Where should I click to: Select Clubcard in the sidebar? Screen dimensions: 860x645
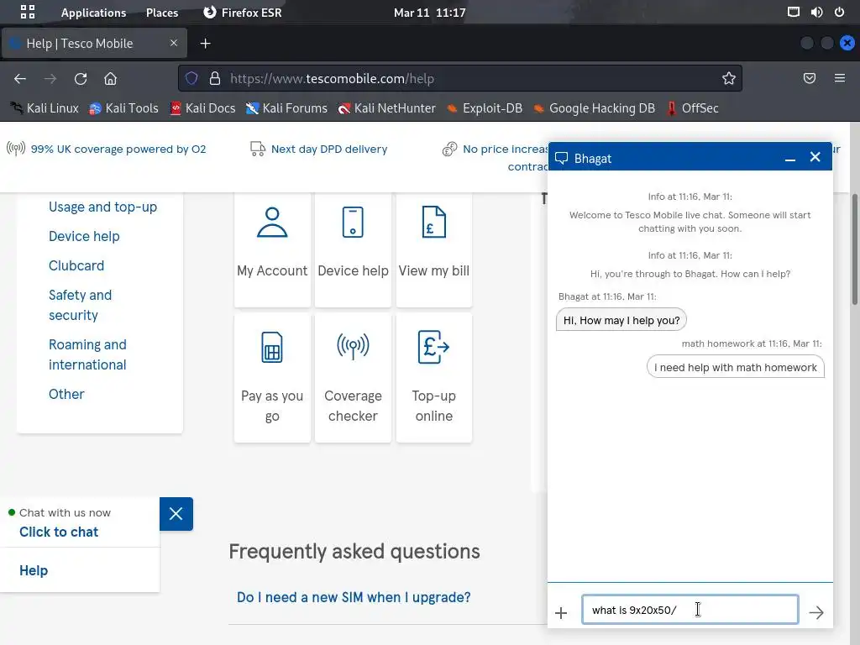[76, 265]
